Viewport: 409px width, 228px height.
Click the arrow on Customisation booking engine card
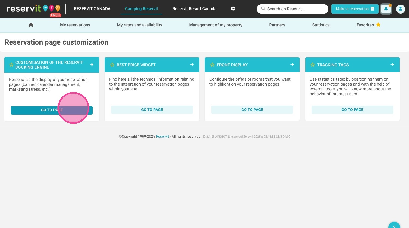coord(92,65)
